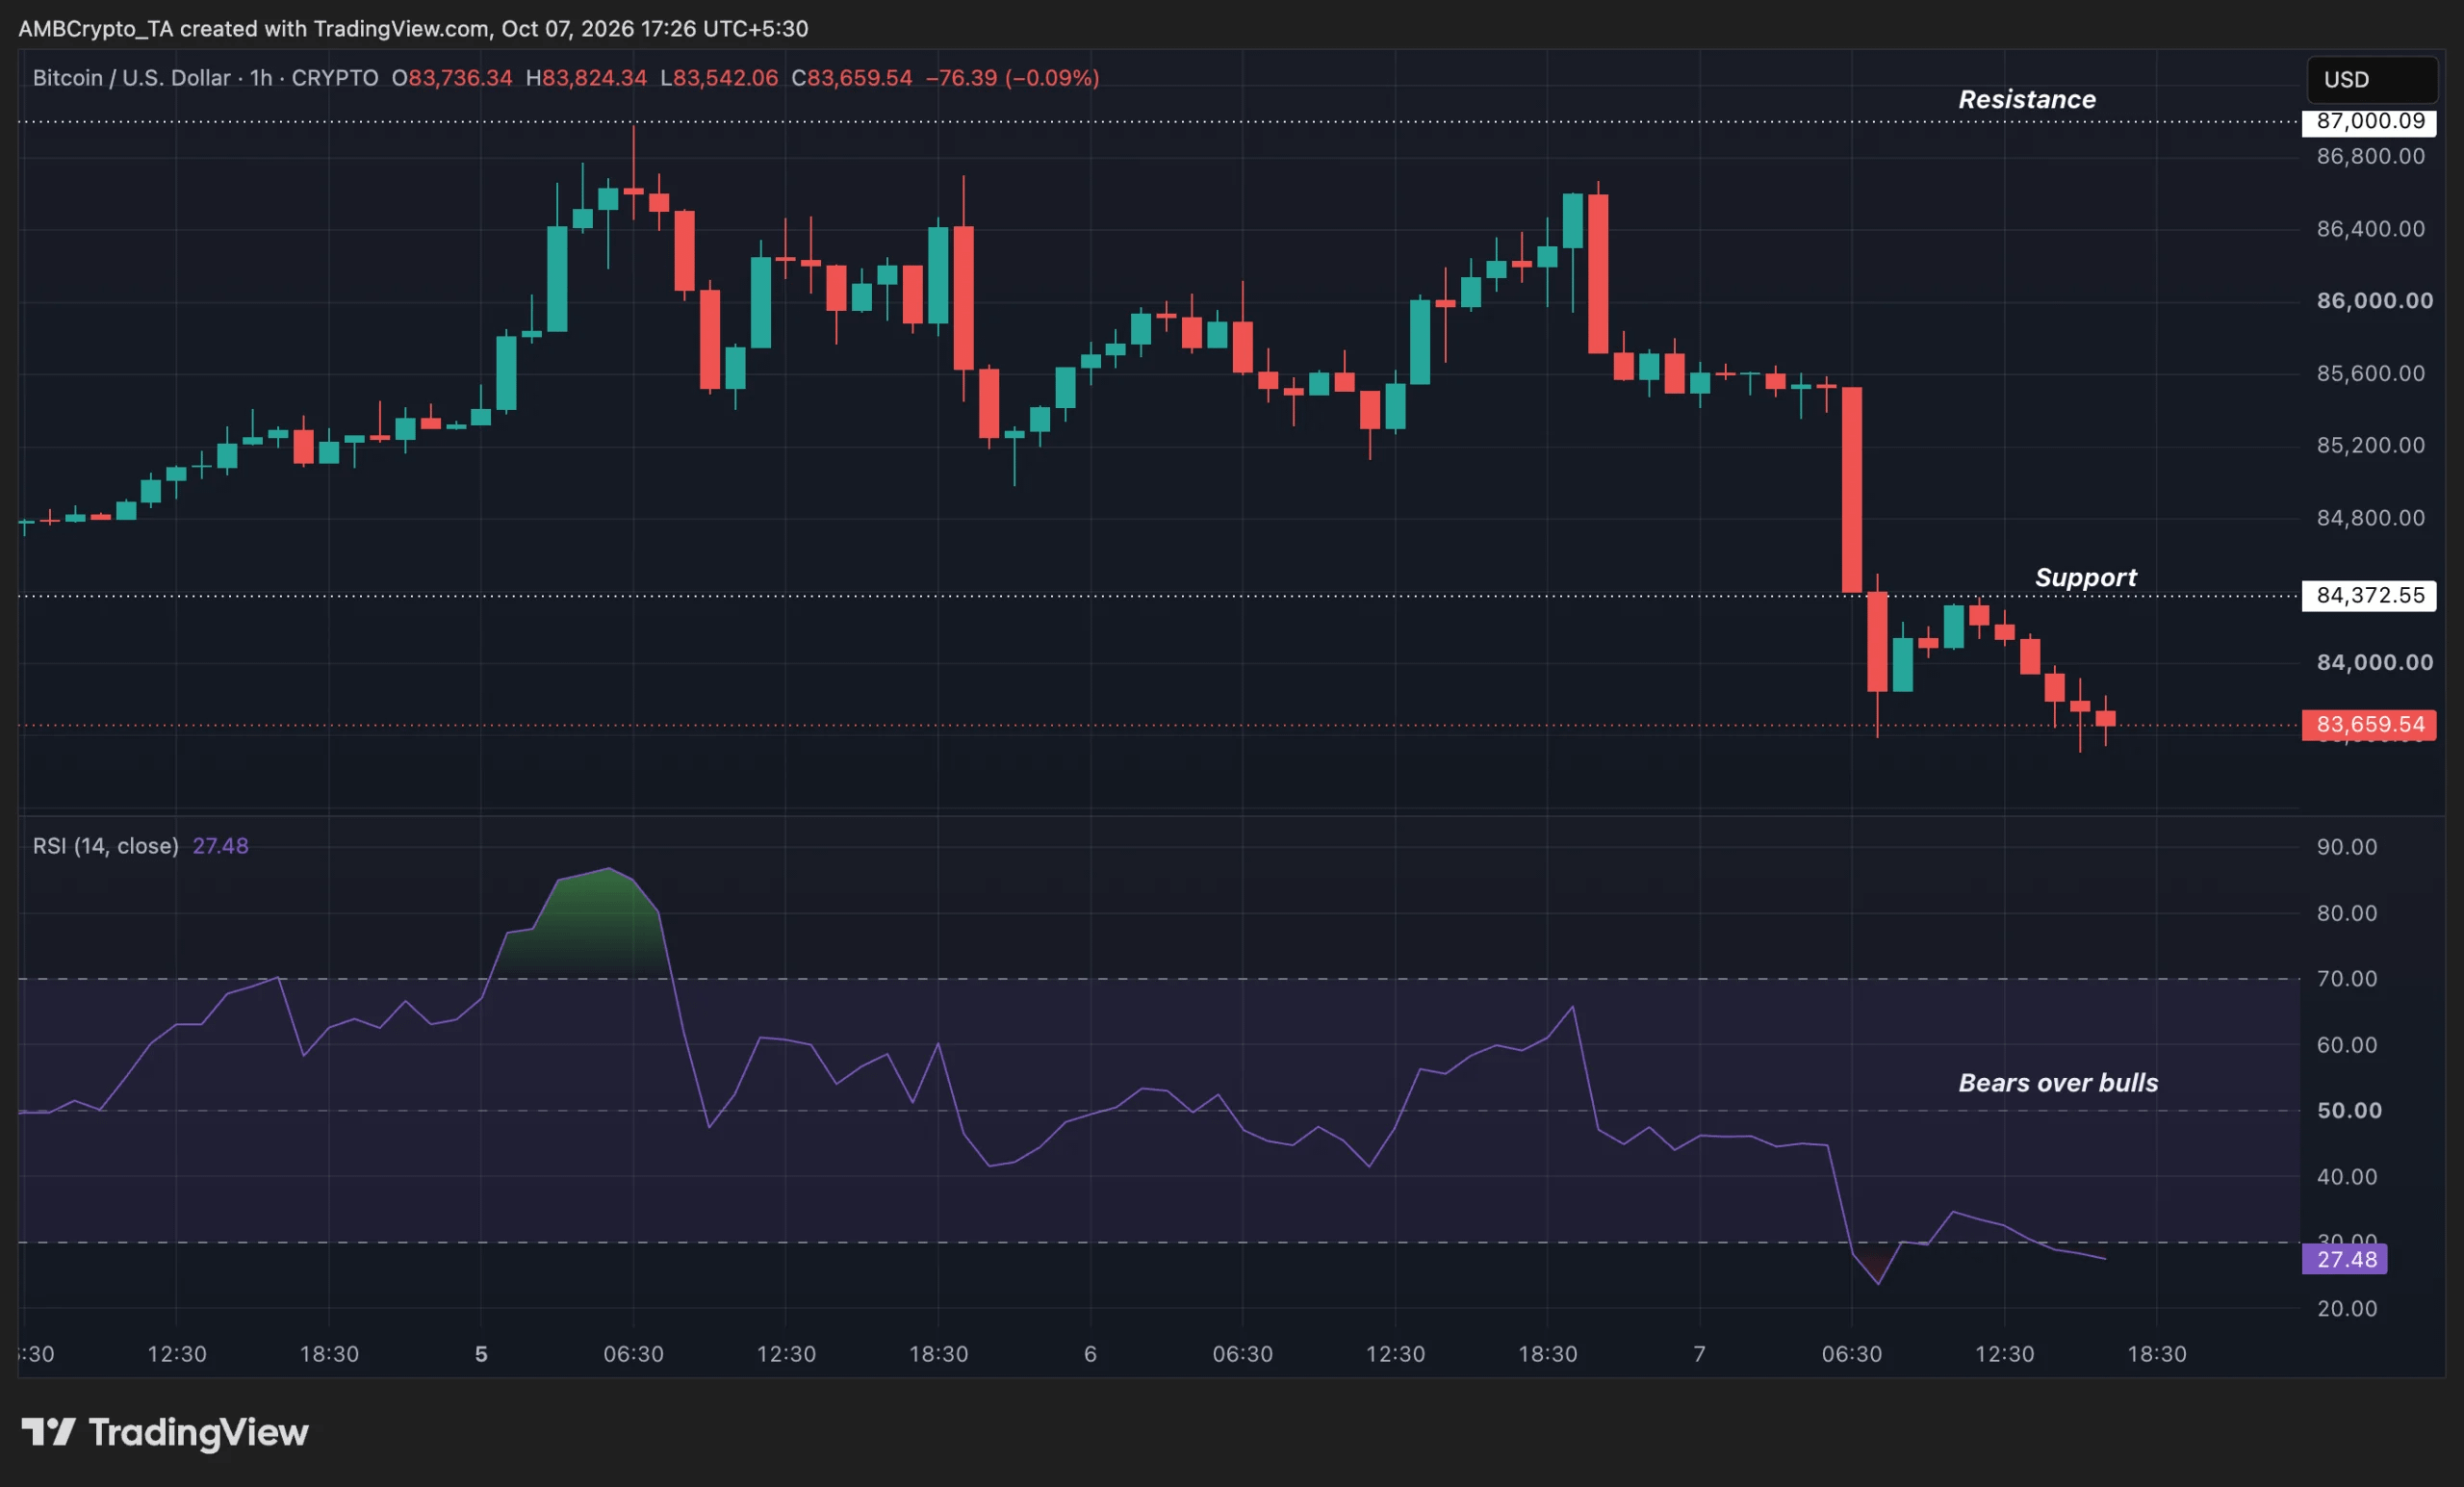Click the date label 5 on time axis
The image size is (2464, 1487).
(481, 1354)
